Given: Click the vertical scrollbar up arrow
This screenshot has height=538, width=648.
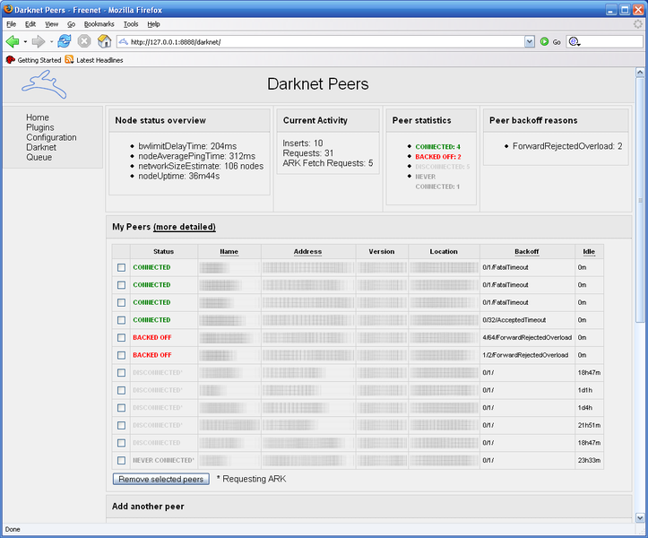Looking at the screenshot, I should tap(640, 73).
